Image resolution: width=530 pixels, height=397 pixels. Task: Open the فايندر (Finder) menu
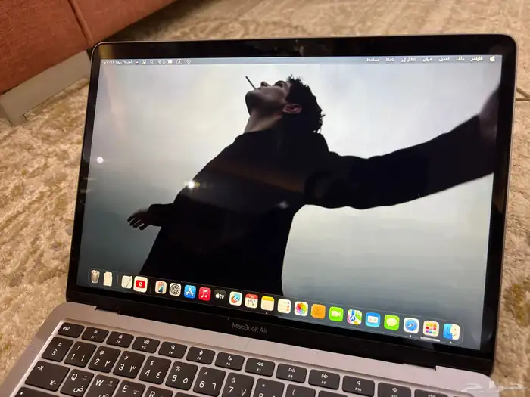tap(477, 58)
